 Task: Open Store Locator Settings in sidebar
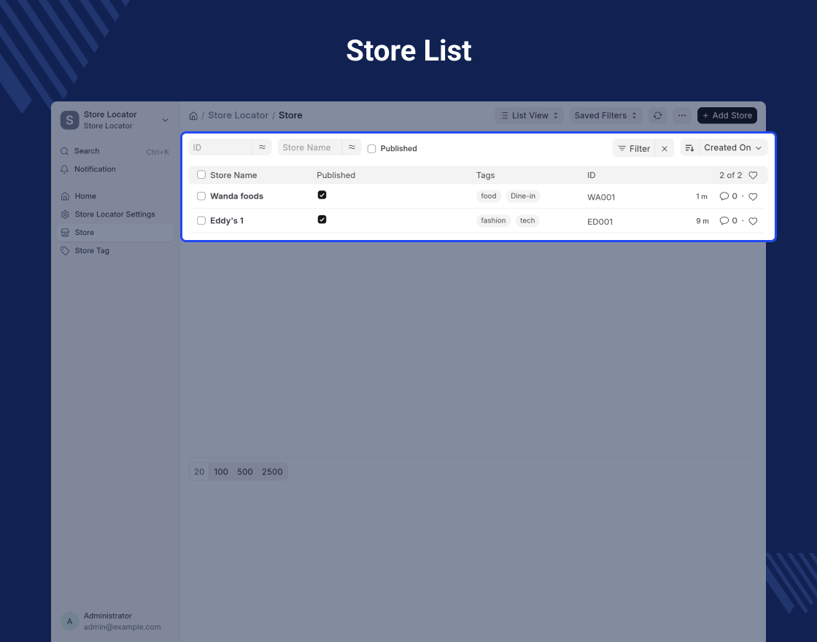(x=115, y=214)
